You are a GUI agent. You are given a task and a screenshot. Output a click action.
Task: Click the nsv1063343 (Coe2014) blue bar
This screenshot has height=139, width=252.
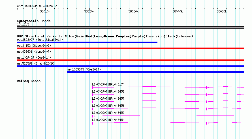point(155,72)
